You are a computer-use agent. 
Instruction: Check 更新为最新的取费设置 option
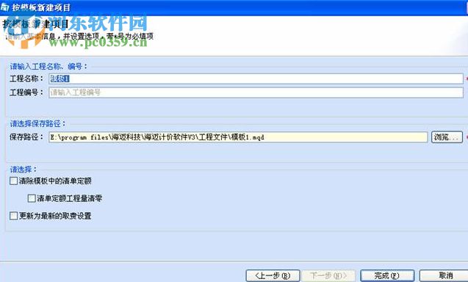coord(13,216)
